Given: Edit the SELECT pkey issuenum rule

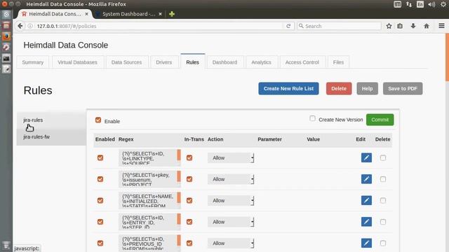Looking at the screenshot, I should point(366,179).
